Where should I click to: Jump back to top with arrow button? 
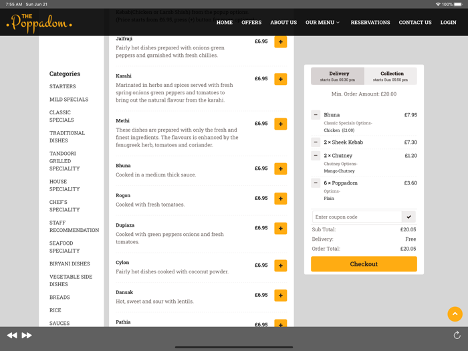(455, 314)
